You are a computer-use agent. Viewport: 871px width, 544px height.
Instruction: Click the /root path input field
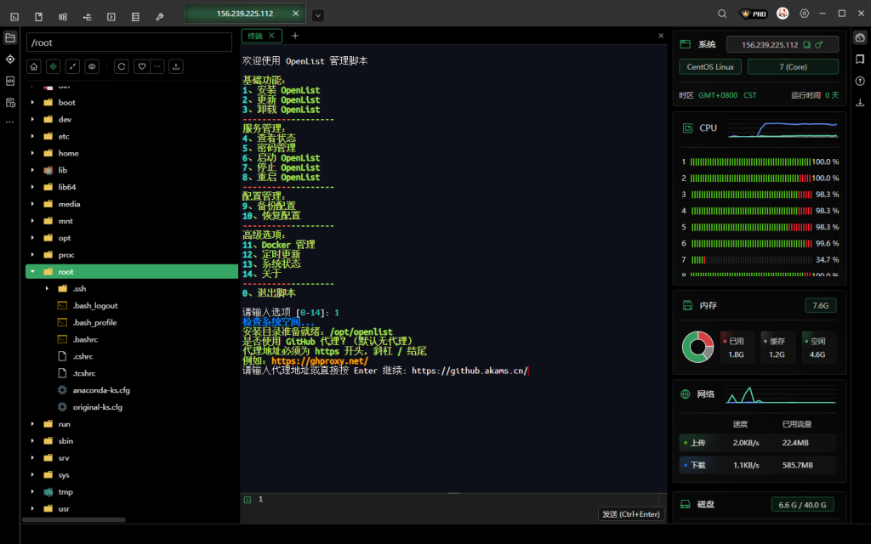pyautogui.click(x=129, y=42)
